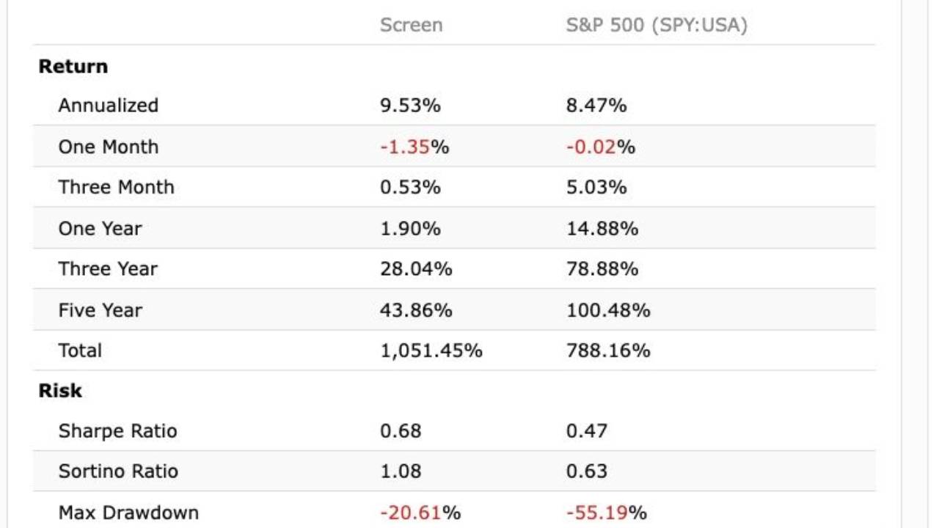Select the Sortino Ratio row label
The image size is (939, 528).
pos(119,472)
